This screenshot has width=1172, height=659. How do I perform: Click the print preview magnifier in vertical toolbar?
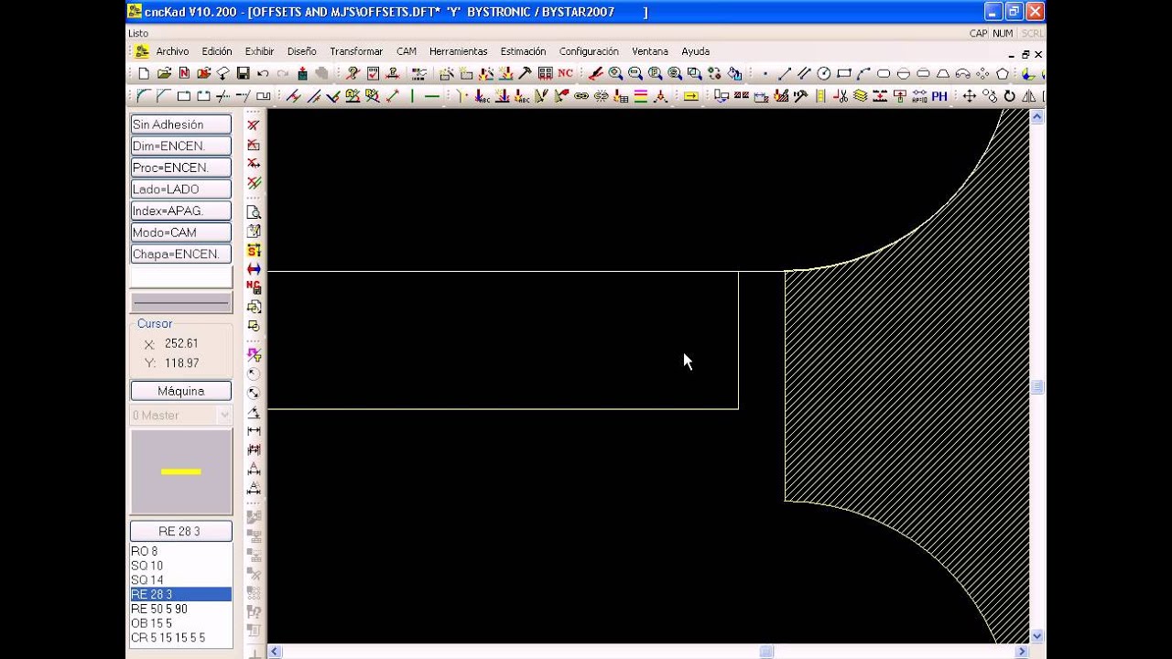(254, 211)
